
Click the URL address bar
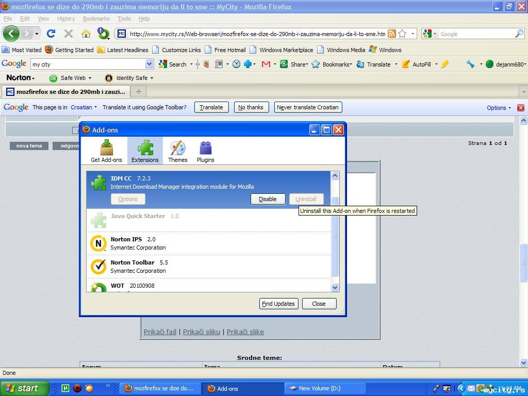257,34
